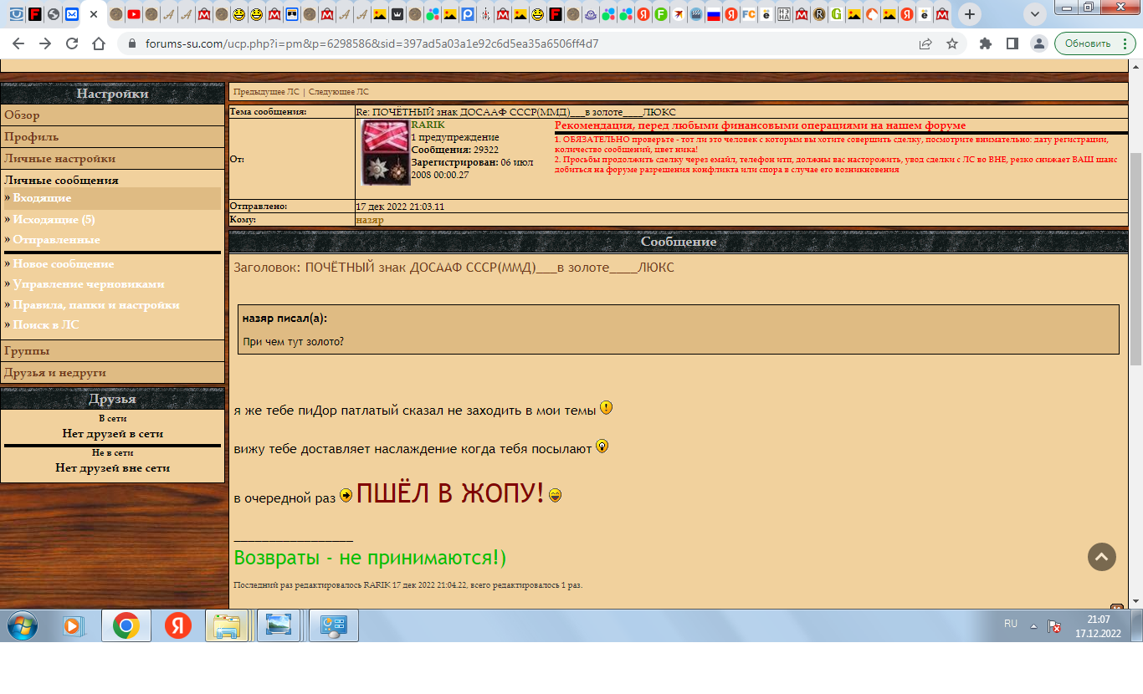Open the taskbar clock and date
Screen dimensions: 1143x694
(x=1098, y=625)
